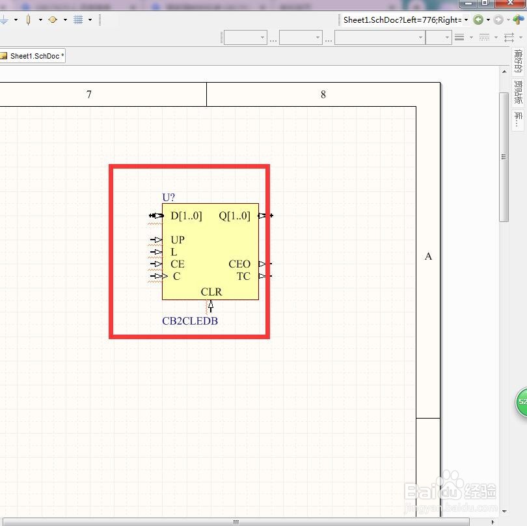Click the grid settings icon

pyautogui.click(x=78, y=20)
